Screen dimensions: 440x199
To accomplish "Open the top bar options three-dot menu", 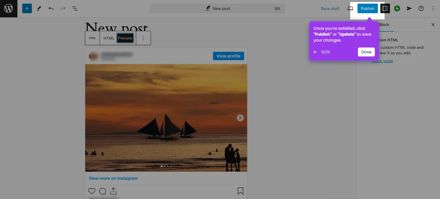I will pos(433,8).
